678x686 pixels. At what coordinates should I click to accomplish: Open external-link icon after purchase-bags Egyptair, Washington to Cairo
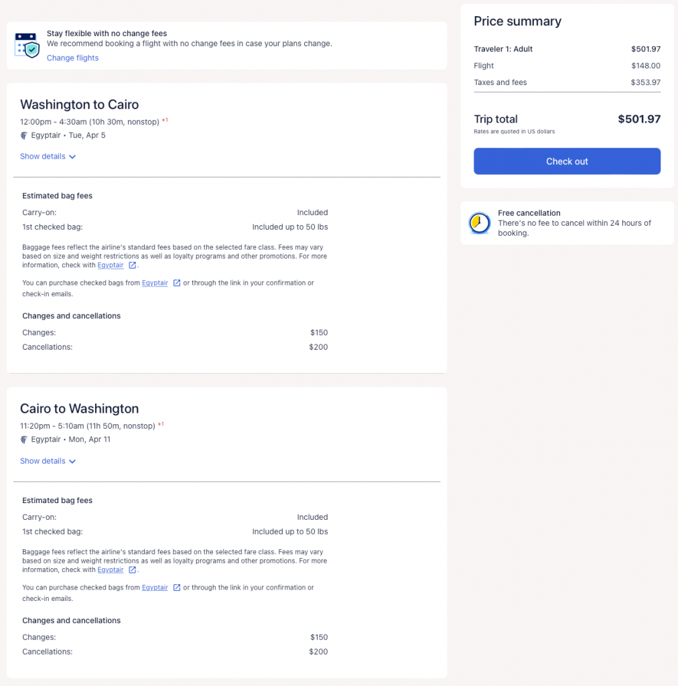(177, 283)
